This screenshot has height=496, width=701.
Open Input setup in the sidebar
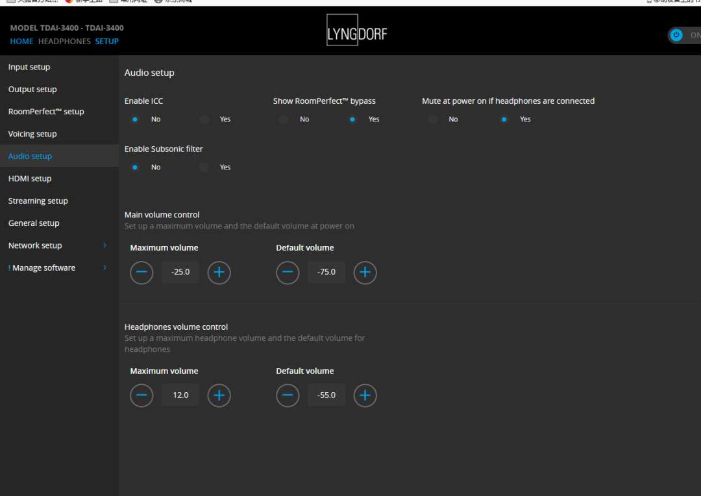29,68
